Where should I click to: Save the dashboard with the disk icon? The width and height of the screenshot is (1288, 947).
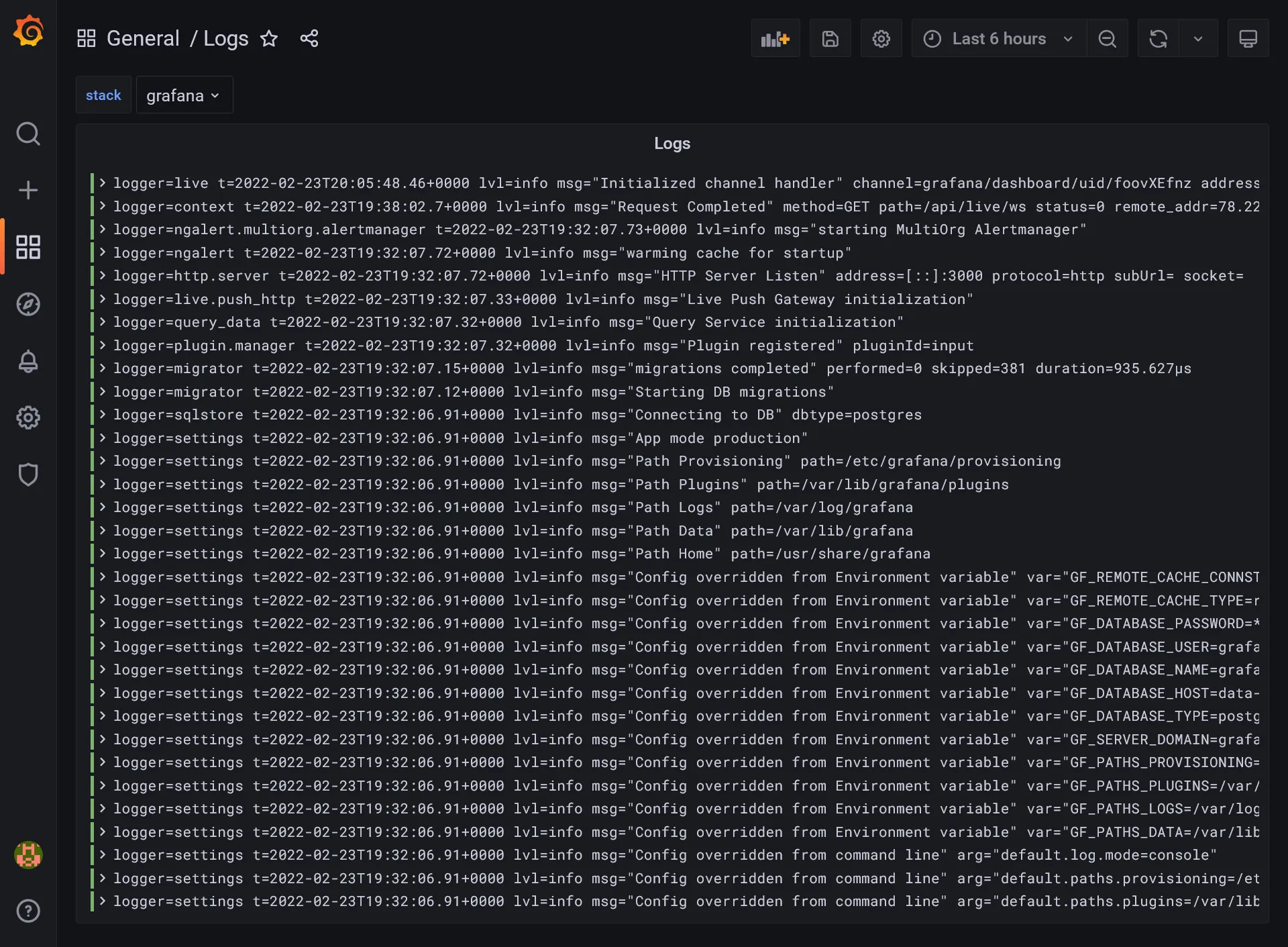tap(830, 38)
